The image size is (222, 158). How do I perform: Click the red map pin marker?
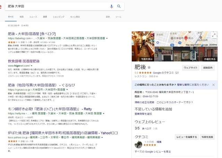click(x=186, y=38)
